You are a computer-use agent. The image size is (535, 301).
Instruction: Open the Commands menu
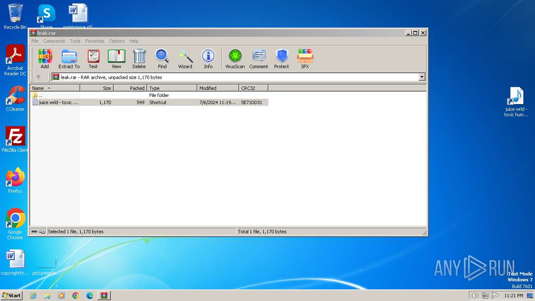coord(54,41)
